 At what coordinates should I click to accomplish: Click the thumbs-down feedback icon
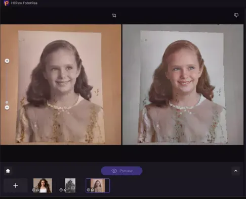[x=236, y=15]
